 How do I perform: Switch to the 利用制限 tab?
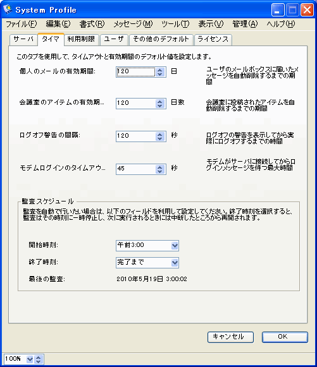[82, 39]
